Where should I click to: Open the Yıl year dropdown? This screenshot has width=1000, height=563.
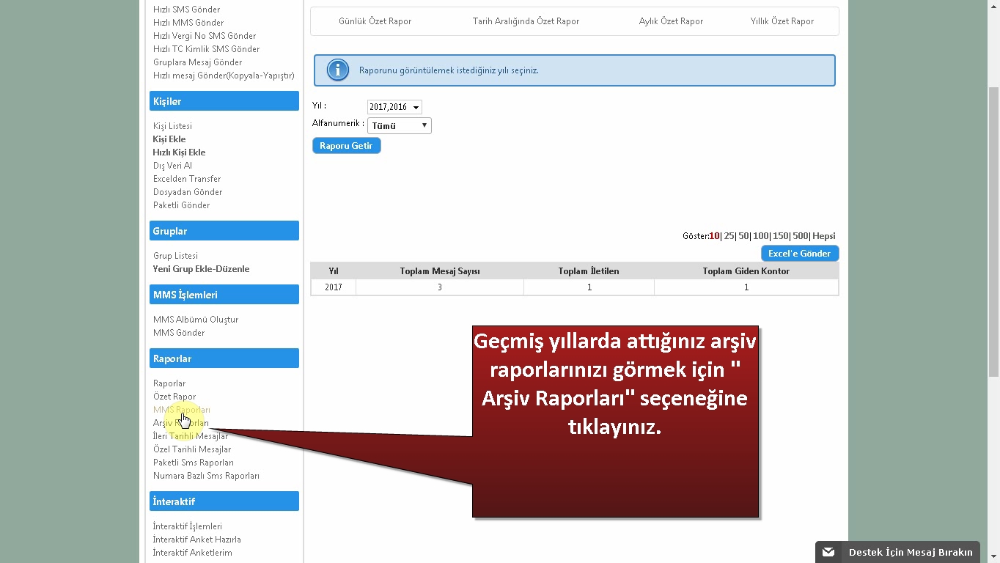[394, 107]
